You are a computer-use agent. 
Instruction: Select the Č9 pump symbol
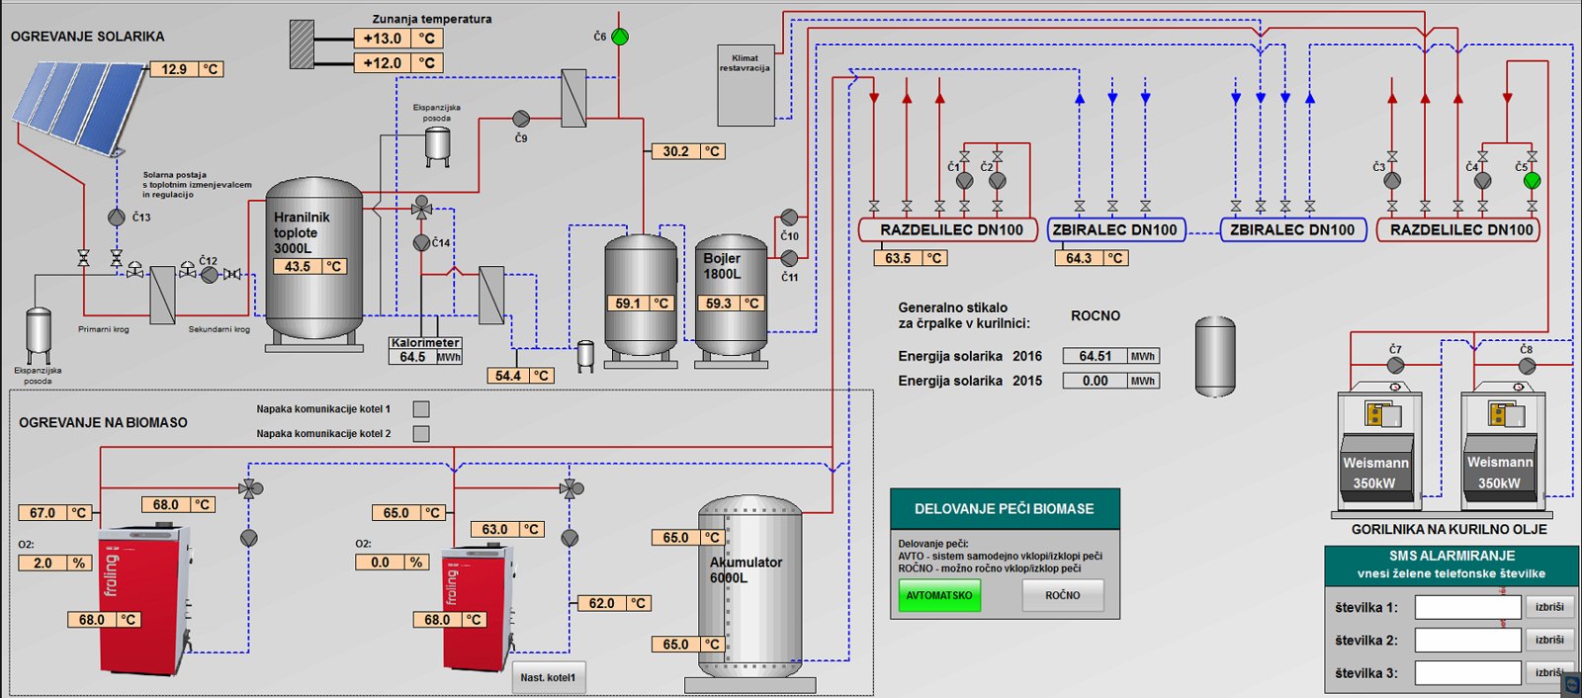(520, 118)
